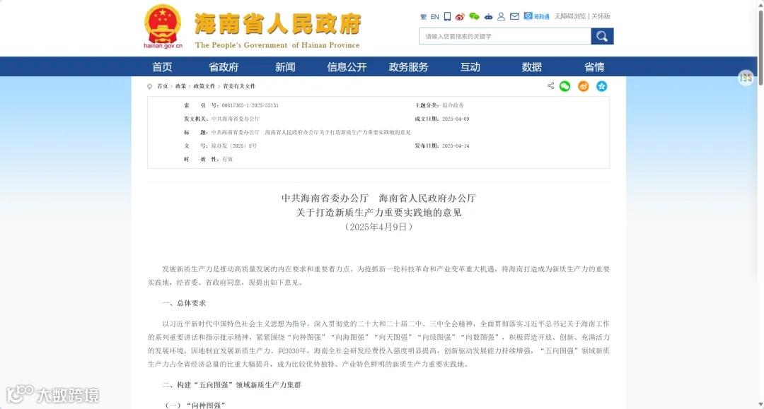Open the WeChat icon in the top bar
The height and width of the screenshot is (409, 764).
pyautogui.click(x=474, y=16)
